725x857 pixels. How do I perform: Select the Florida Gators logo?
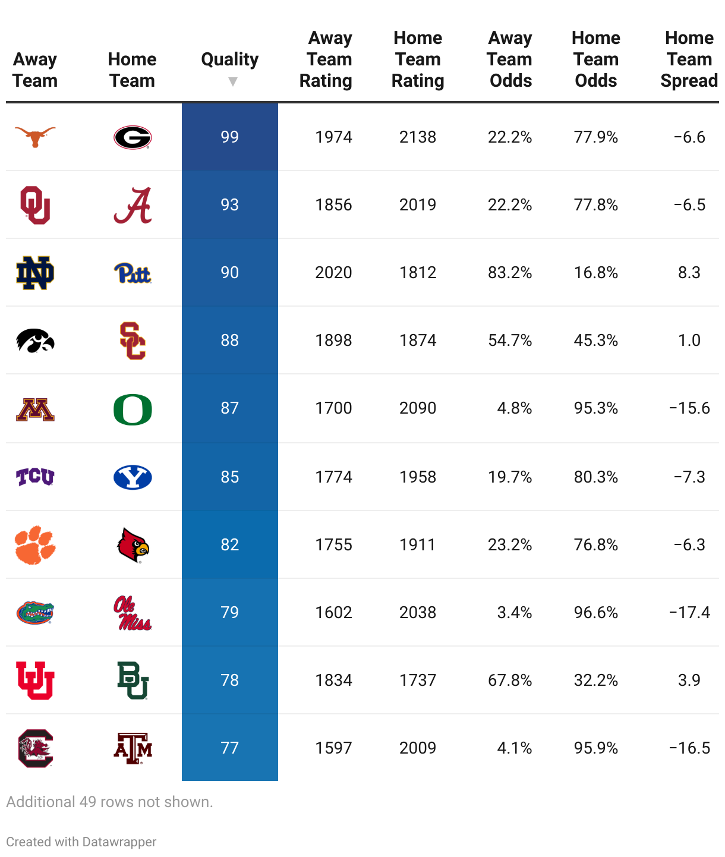[x=35, y=613]
